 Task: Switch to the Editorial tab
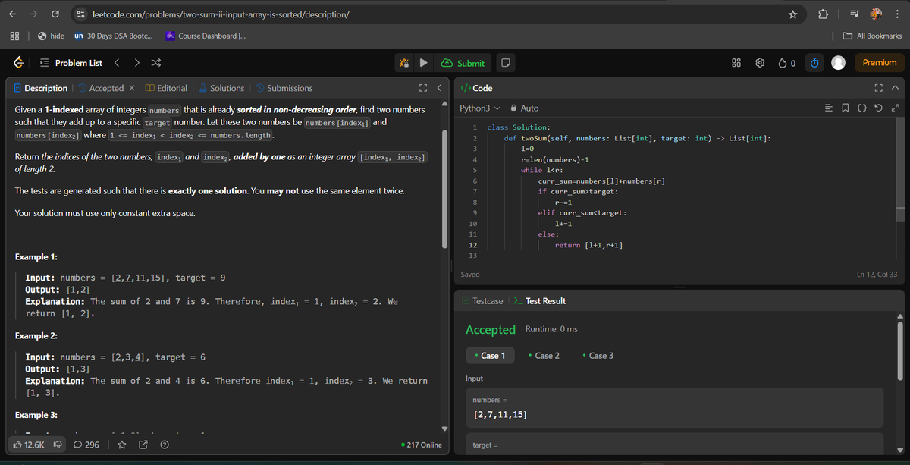[x=165, y=88]
